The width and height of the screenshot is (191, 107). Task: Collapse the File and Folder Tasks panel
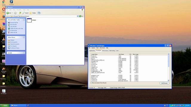point(24,20)
